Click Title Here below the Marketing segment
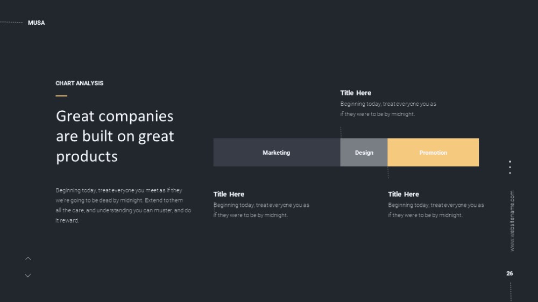This screenshot has height=302, width=538. point(229,194)
